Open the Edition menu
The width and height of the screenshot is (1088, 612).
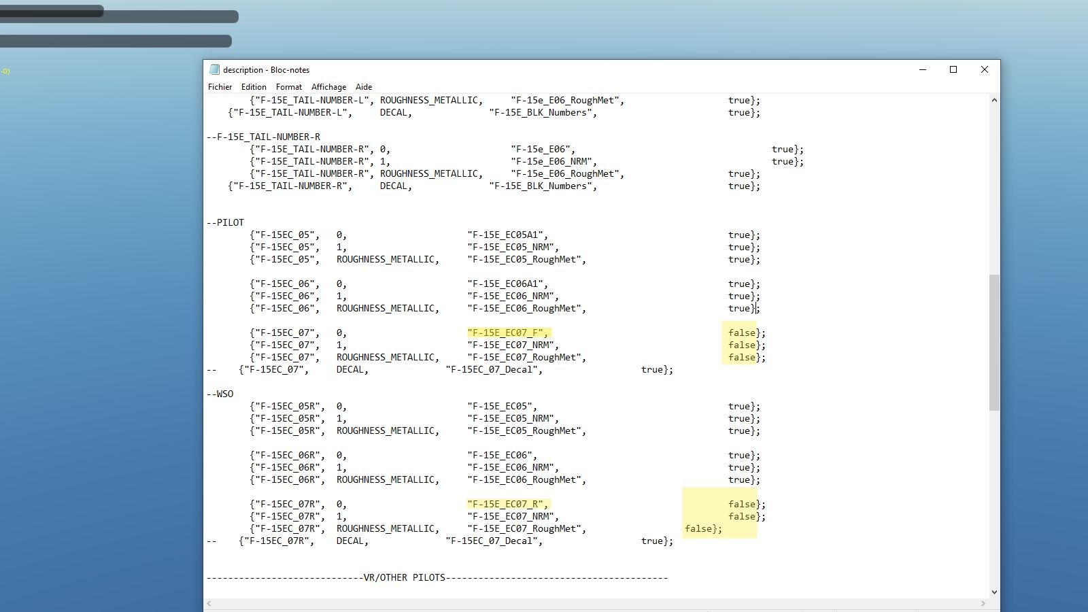click(254, 87)
